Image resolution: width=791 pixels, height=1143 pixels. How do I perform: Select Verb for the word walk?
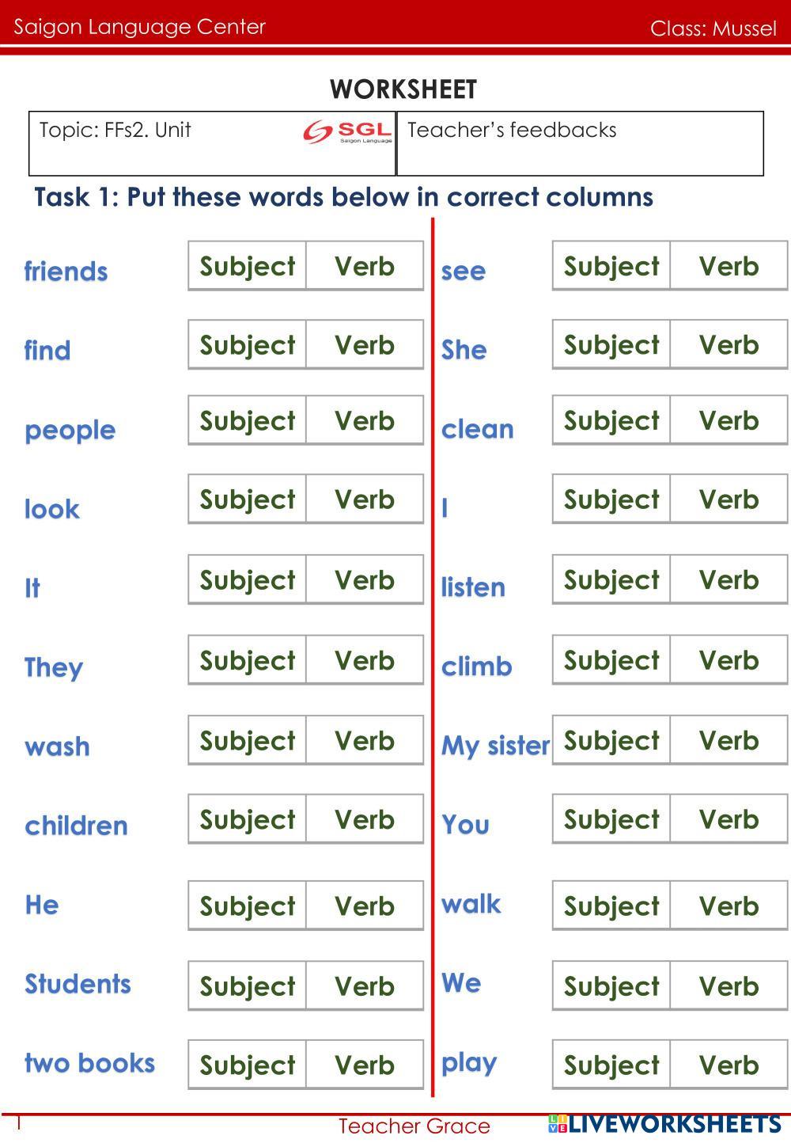pos(729,906)
